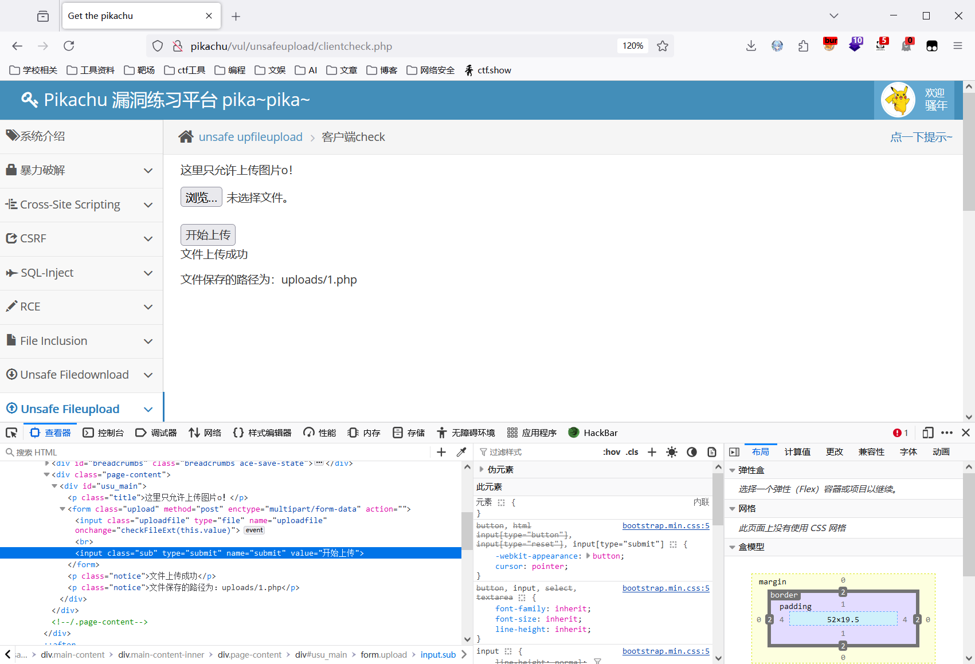Switch to the 控制台 tab
The width and height of the screenshot is (975, 664).
point(104,433)
